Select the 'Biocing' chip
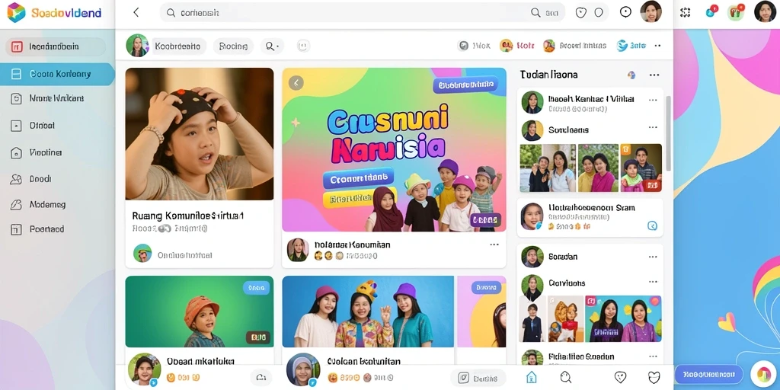Image resolution: width=780 pixels, height=390 pixels. coord(233,46)
